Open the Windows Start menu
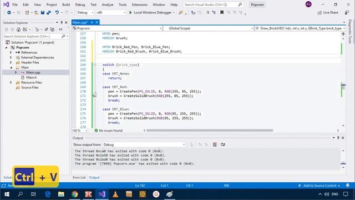Viewport: 355px width, 200px height. coord(7,194)
